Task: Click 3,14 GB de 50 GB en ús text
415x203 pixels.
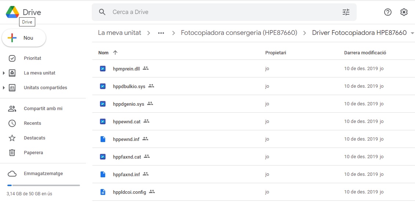Action: click(29, 194)
